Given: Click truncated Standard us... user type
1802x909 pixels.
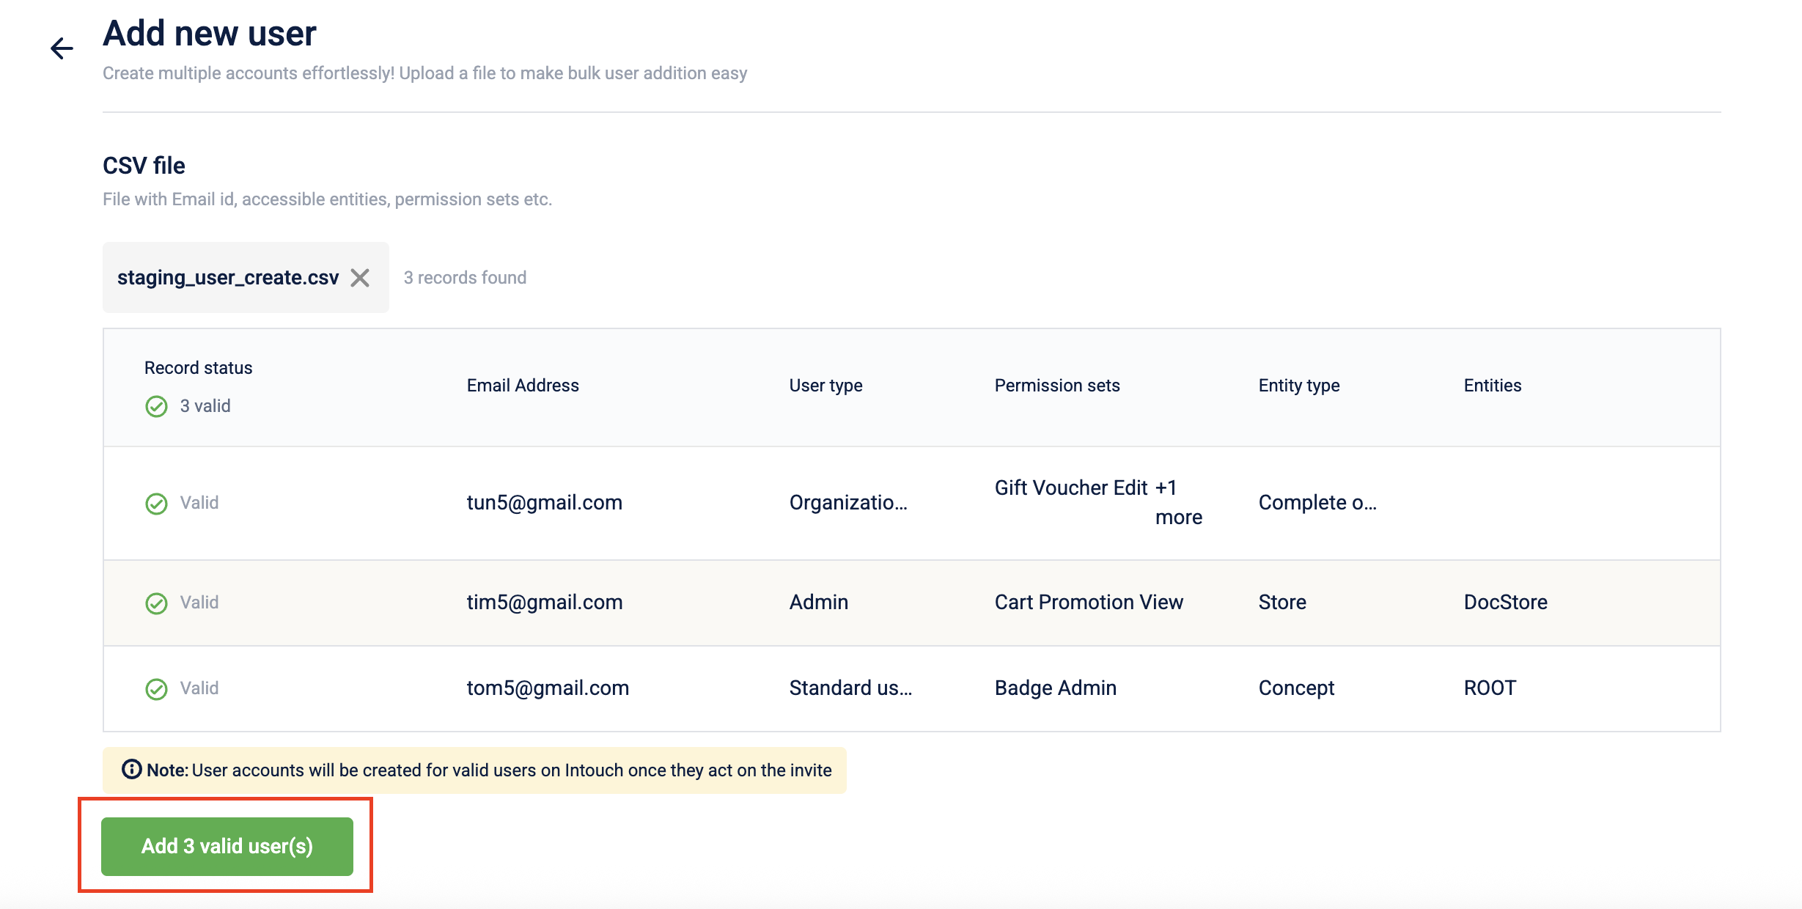Looking at the screenshot, I should click(850, 688).
